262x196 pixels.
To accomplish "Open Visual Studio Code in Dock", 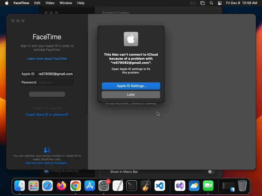I will pos(160,186).
